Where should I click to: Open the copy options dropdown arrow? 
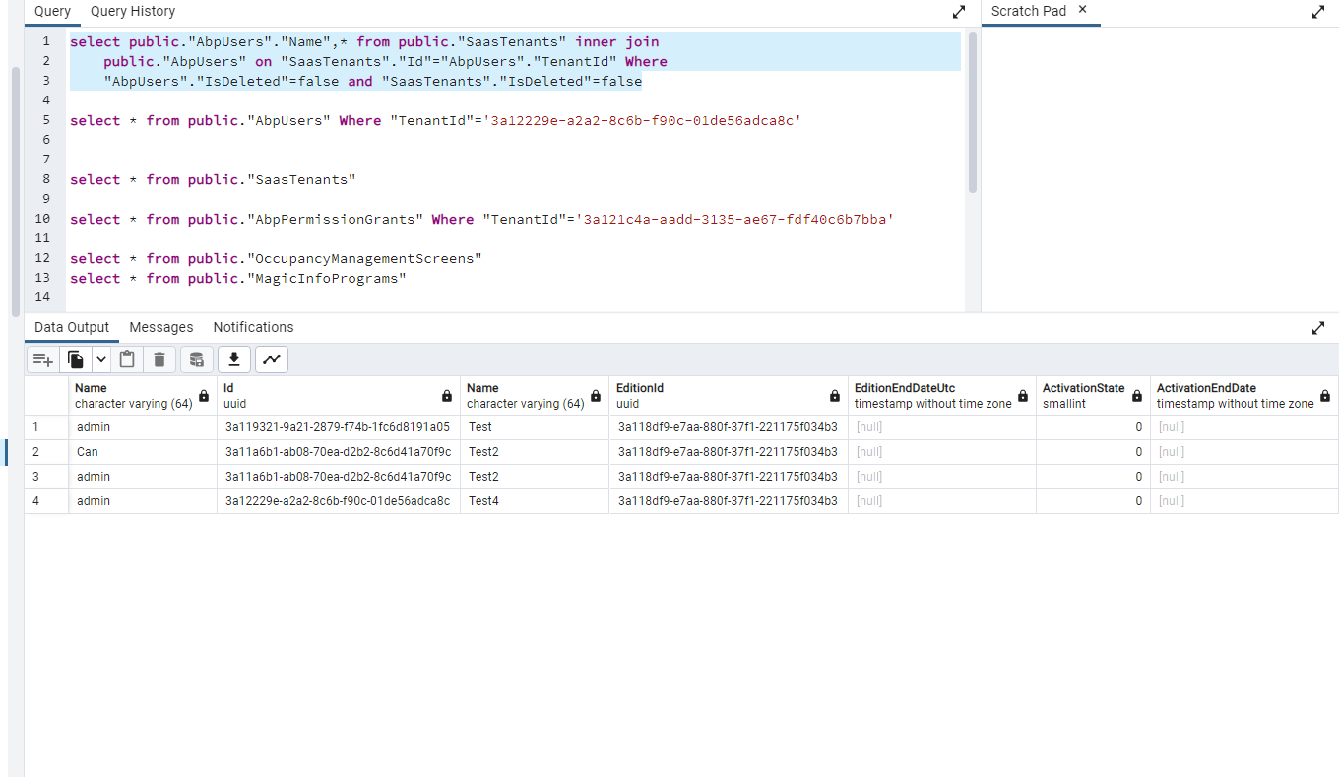click(100, 359)
